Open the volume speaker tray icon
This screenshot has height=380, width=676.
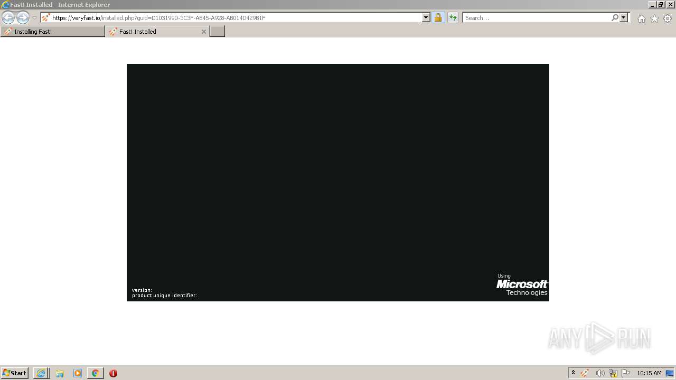tap(600, 373)
